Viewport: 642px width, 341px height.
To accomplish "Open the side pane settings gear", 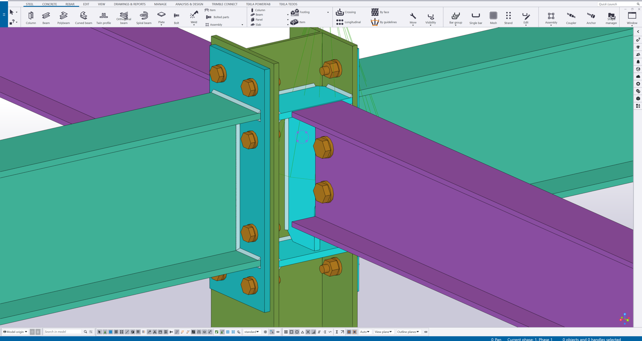I will coord(638,84).
